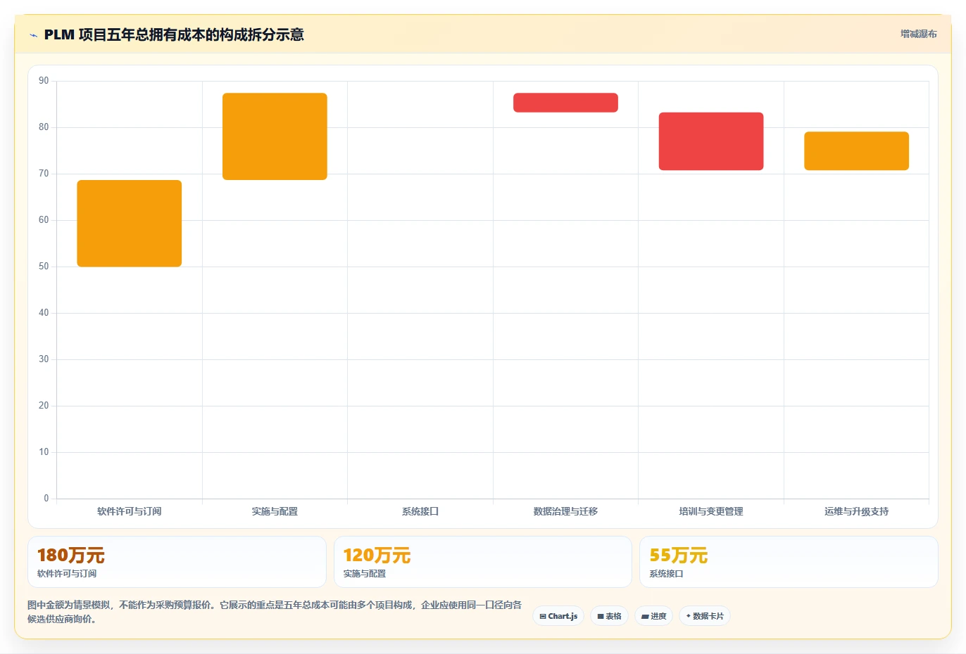This screenshot has width=966, height=654.
Task: Select the 表格 chip
Action: pyautogui.click(x=609, y=616)
